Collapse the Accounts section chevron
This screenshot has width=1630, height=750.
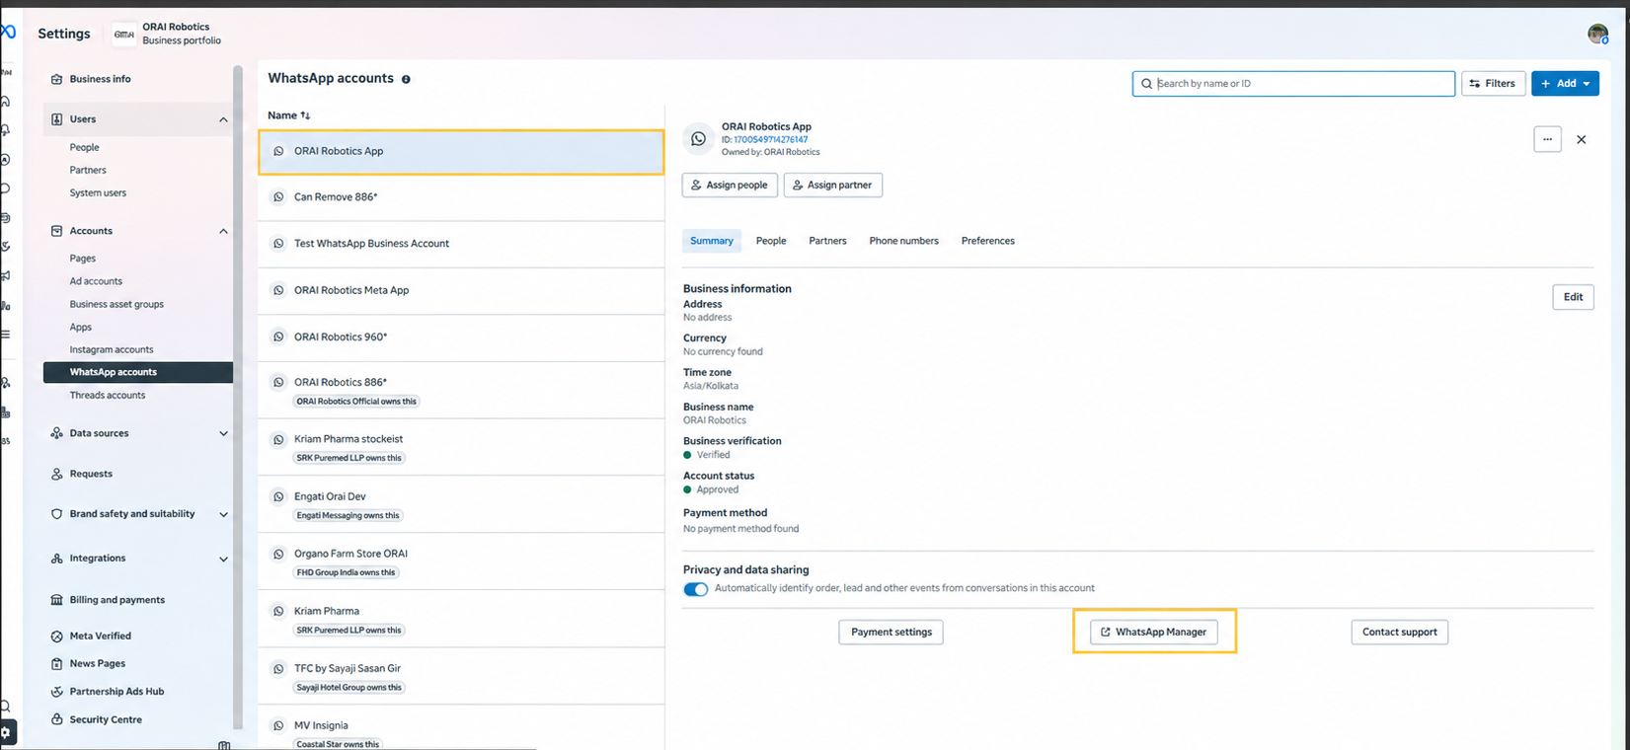[223, 231]
